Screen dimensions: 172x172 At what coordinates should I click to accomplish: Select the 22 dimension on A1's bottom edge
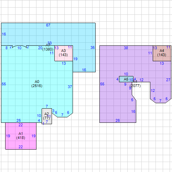click(x=21, y=147)
